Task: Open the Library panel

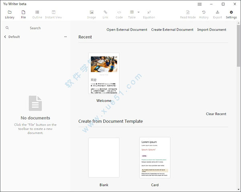Action: pyautogui.click(x=10, y=14)
